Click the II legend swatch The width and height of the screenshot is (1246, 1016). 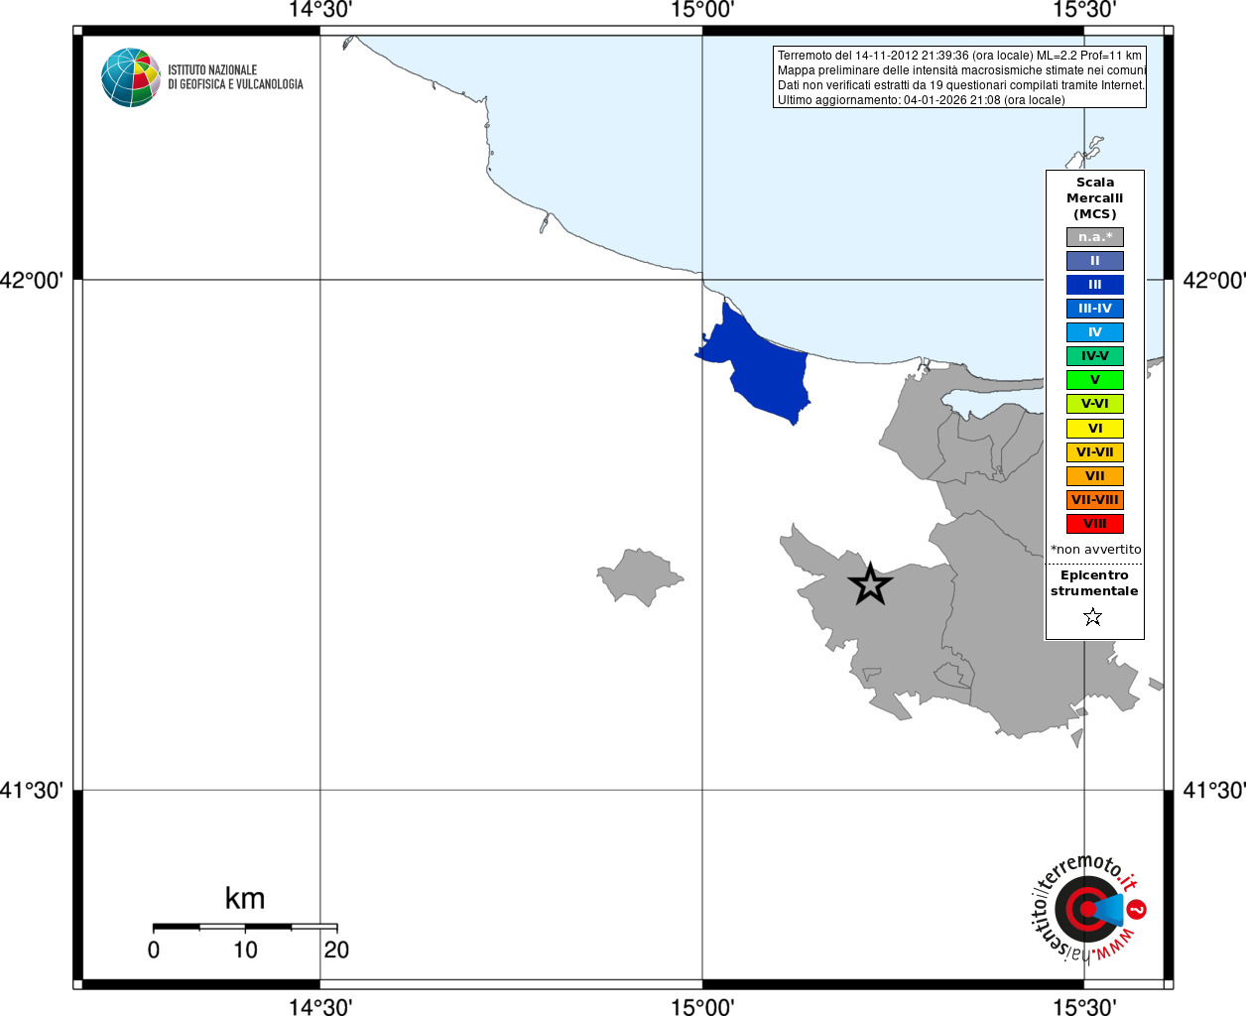click(x=1095, y=261)
